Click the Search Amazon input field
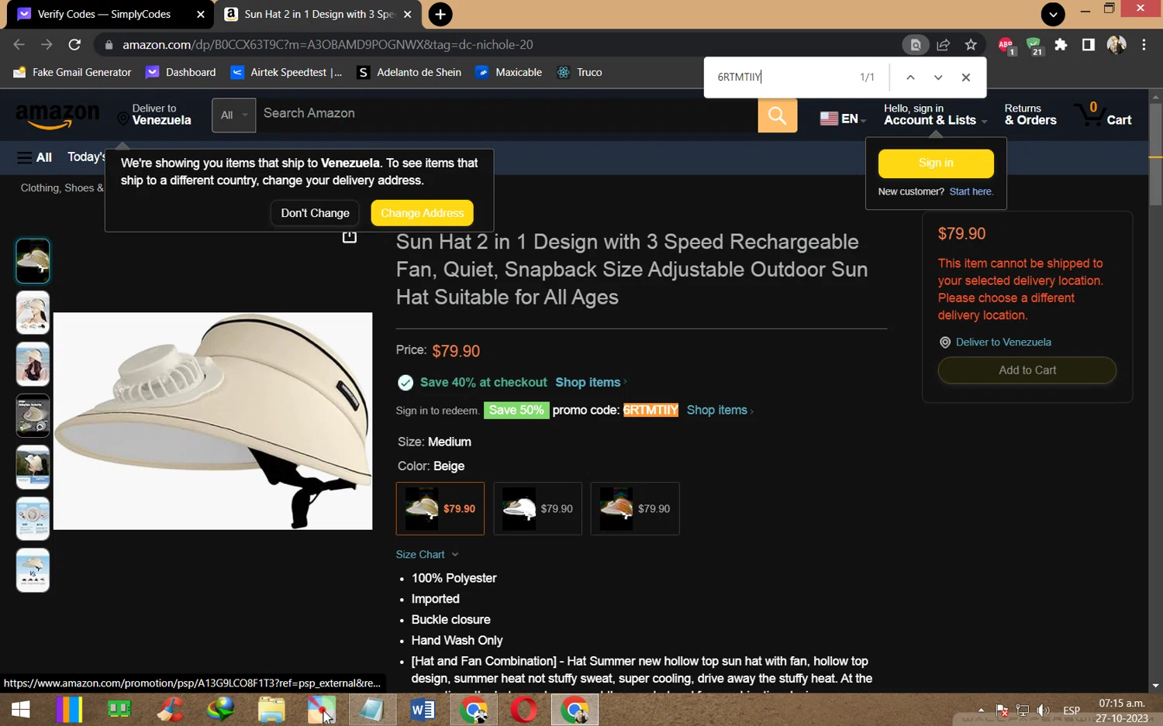Screen dimensions: 1163x726 click(507, 115)
